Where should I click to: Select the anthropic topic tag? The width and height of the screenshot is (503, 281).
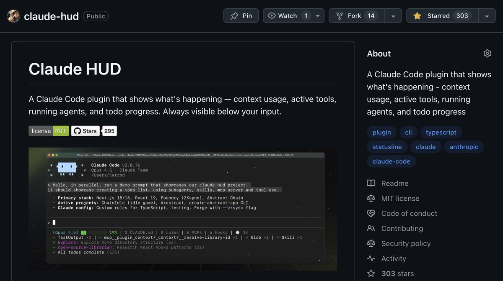[464, 147]
